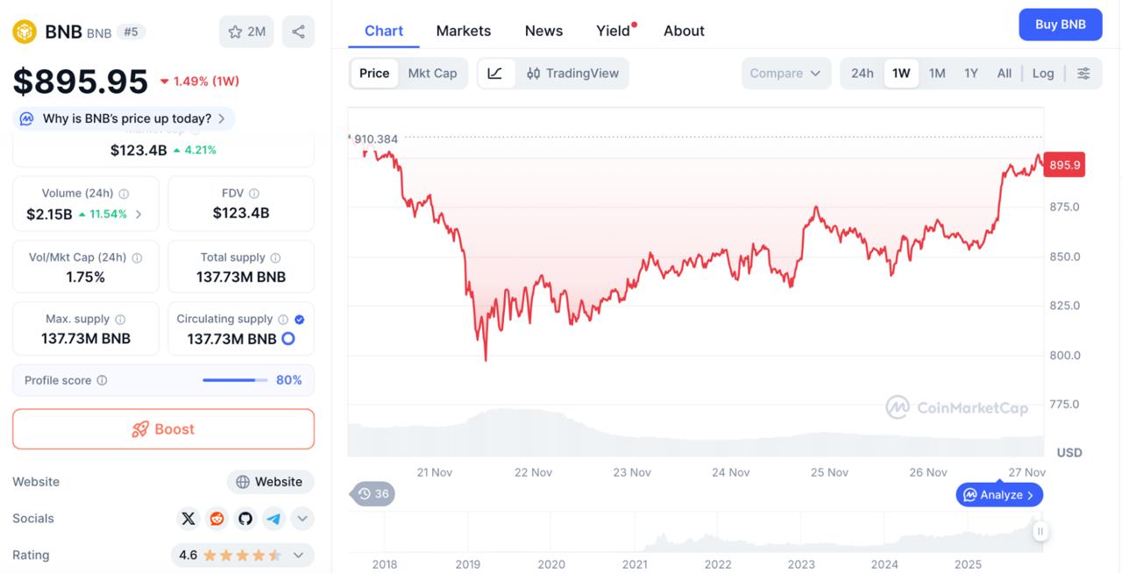Select the line chart view icon
1122x573 pixels.
click(x=496, y=73)
